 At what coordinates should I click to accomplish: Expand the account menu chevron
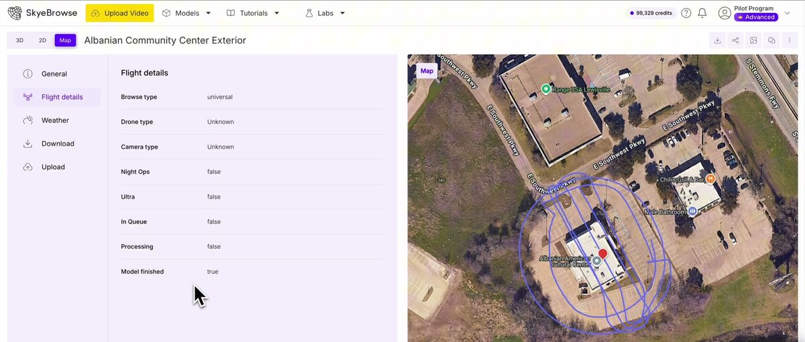(x=787, y=13)
